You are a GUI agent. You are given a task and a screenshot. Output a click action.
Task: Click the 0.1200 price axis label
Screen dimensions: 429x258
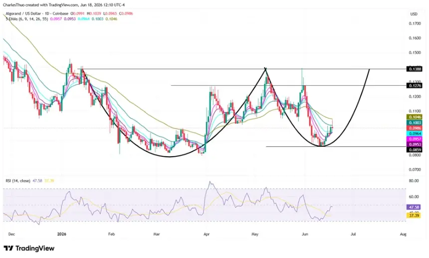pyautogui.click(x=415, y=97)
